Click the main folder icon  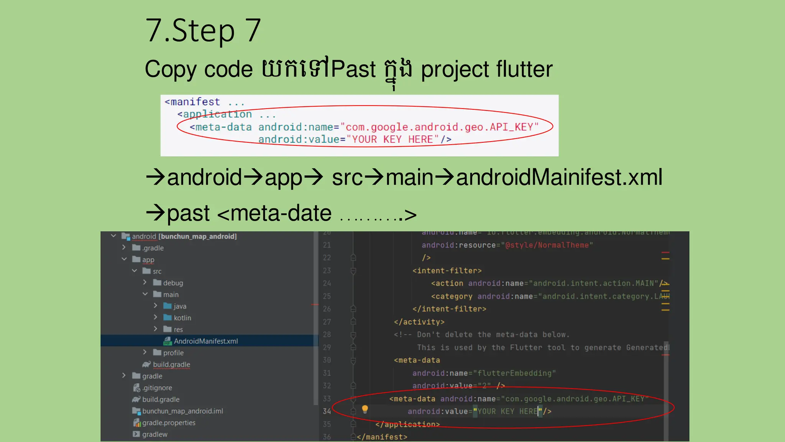coord(157,294)
